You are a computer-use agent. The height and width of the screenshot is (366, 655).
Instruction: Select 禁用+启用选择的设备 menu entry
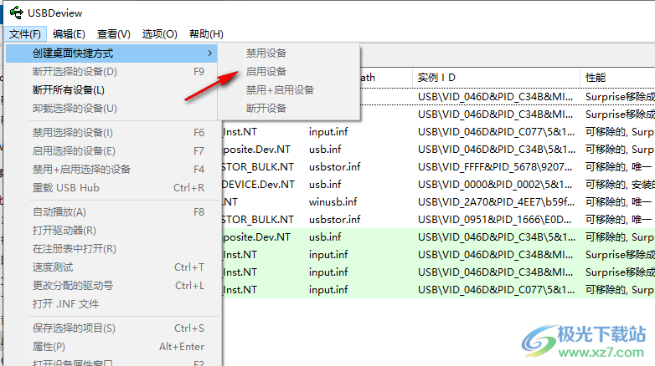pyautogui.click(x=111, y=170)
